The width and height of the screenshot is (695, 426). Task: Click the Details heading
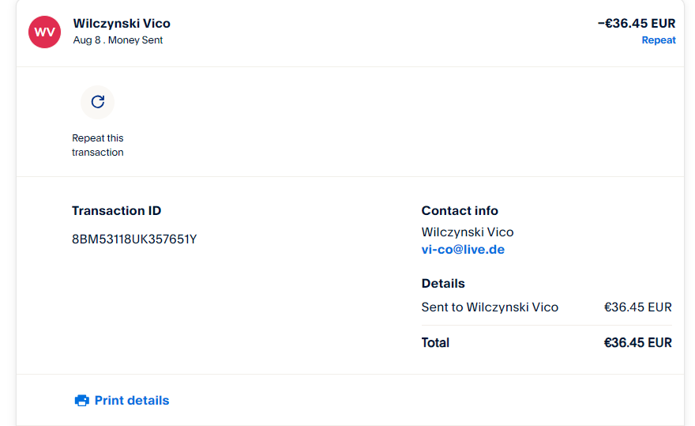[443, 284]
